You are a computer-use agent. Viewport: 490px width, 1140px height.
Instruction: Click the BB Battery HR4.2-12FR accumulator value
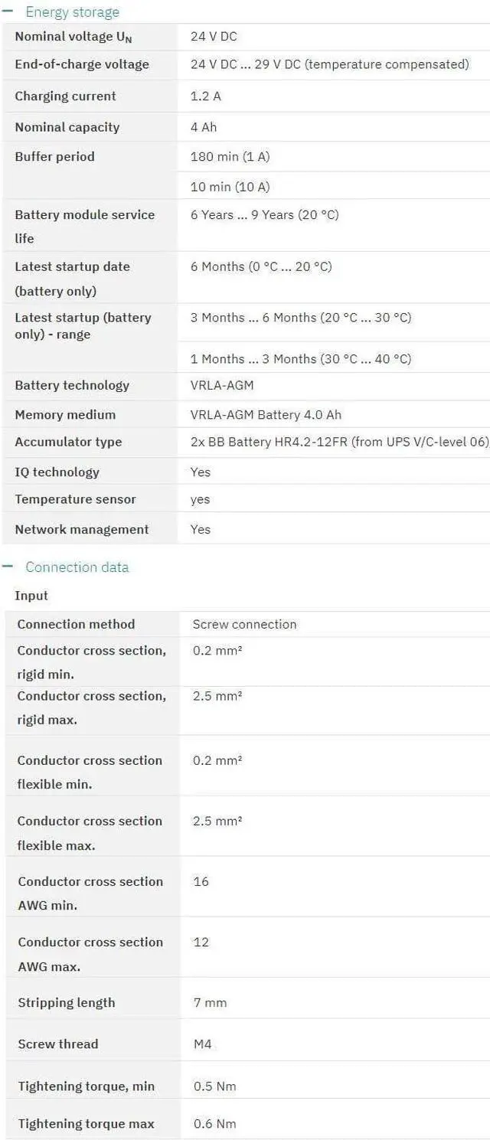(x=338, y=442)
